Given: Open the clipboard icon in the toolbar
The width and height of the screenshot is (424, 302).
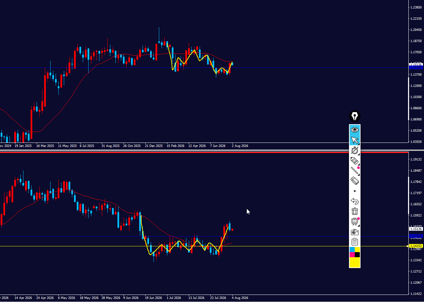Looking at the screenshot, I should [x=355, y=242].
